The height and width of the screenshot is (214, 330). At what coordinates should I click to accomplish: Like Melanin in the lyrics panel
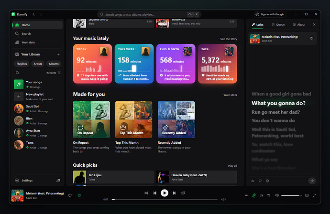click(x=311, y=38)
